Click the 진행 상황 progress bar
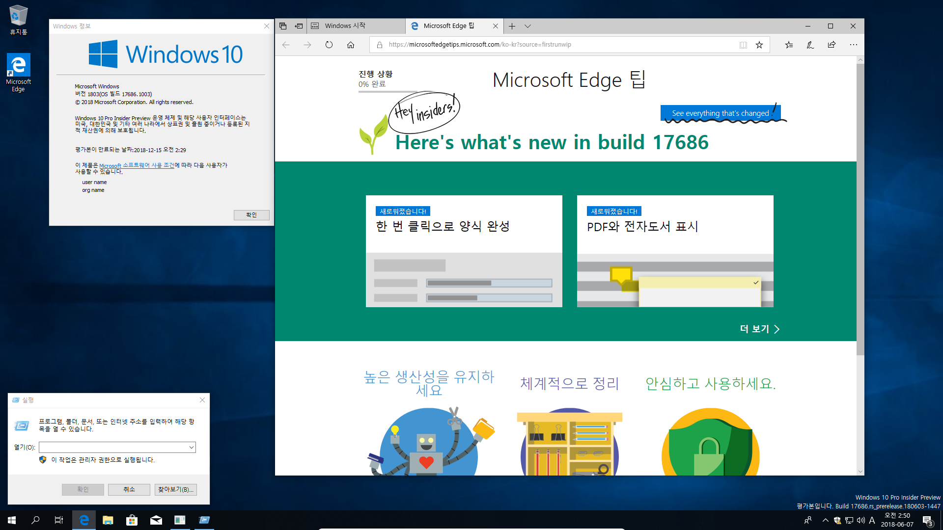 pos(388,92)
